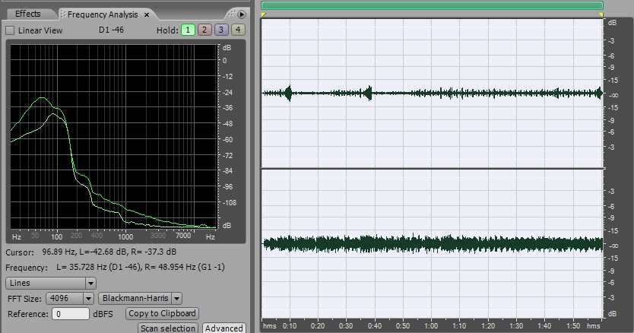Click the Reference dBFS input field
The image size is (634, 333).
click(x=71, y=314)
